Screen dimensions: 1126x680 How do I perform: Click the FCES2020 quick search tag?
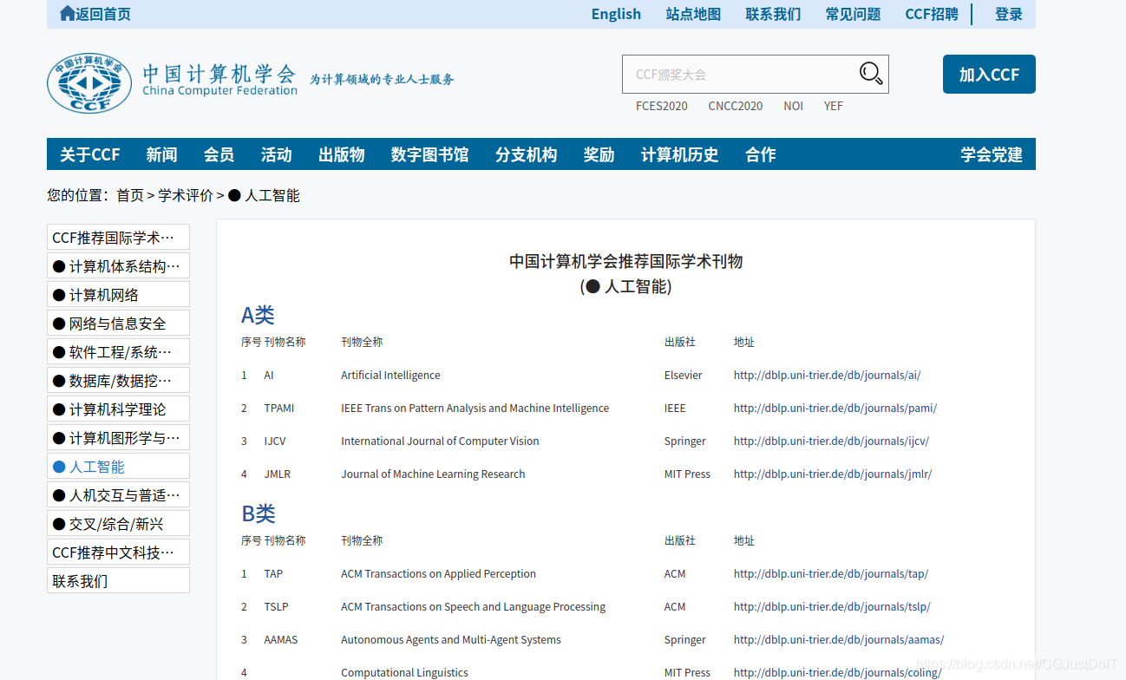click(x=662, y=106)
